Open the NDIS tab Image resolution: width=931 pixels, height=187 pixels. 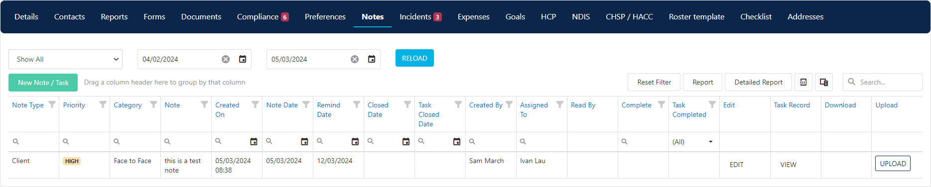pos(581,17)
